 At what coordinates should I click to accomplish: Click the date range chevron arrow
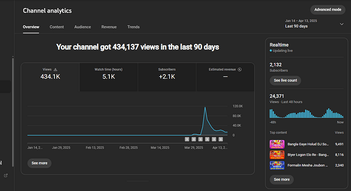(x=342, y=24)
